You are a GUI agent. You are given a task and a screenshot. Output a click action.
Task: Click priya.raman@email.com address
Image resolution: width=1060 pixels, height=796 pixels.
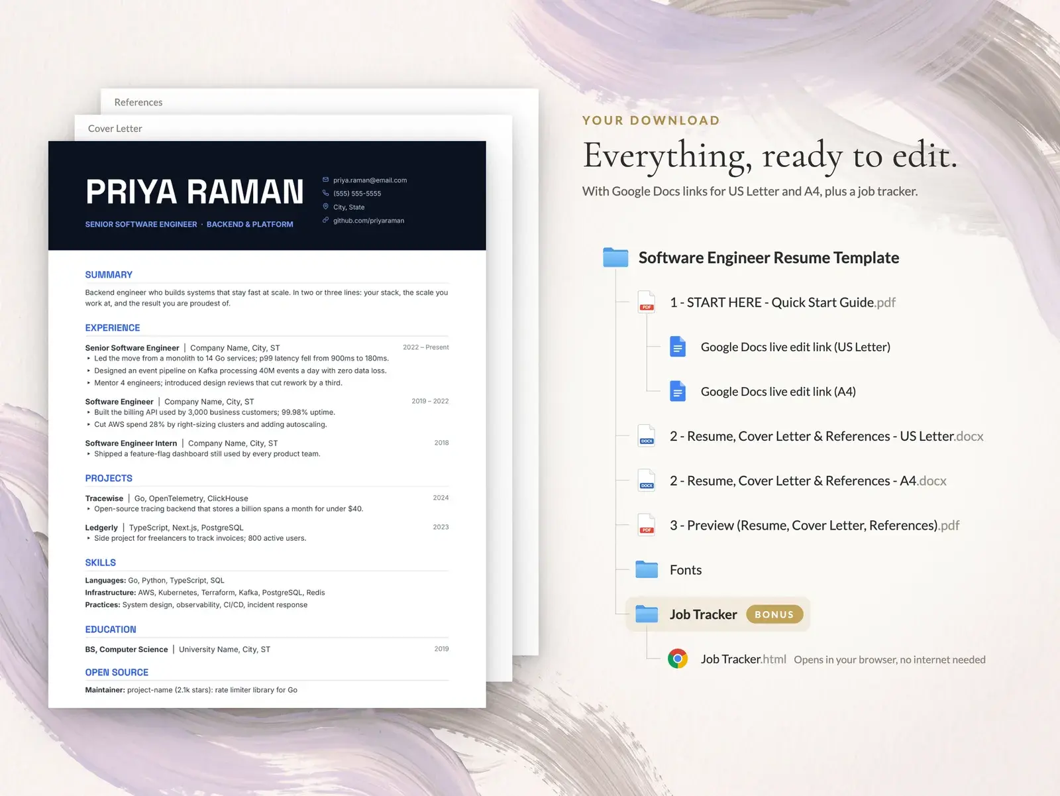370,180
